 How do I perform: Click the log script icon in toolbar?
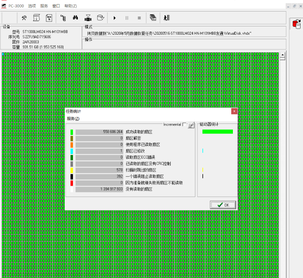coord(36,18)
